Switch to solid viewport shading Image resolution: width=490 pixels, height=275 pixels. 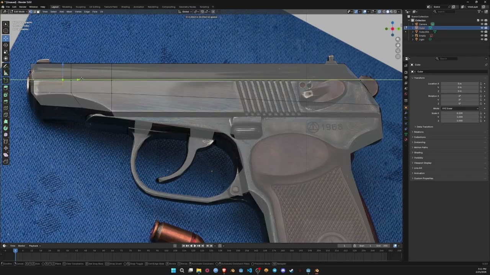click(387, 11)
